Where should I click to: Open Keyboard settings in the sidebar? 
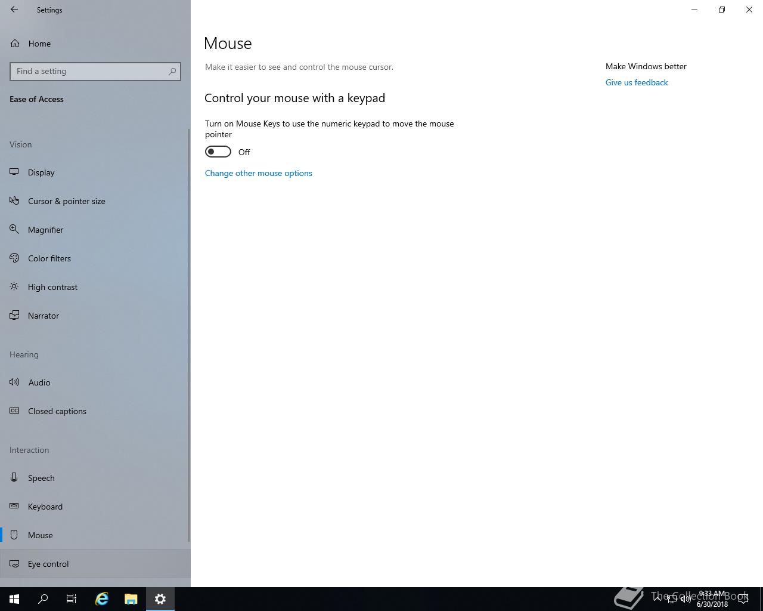tap(95, 507)
